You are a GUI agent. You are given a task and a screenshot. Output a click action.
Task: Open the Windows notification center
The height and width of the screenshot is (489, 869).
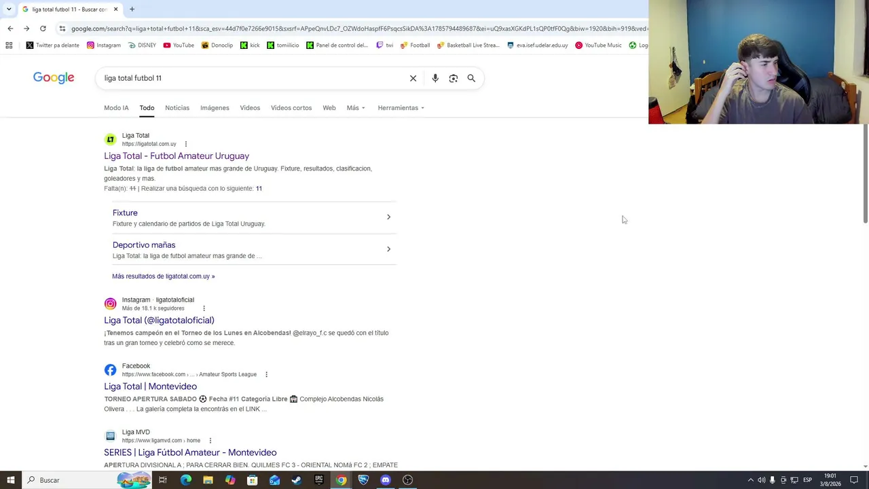pyautogui.click(x=854, y=480)
